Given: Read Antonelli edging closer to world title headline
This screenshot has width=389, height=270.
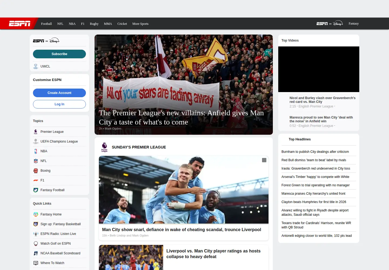Looking at the screenshot, I should pyautogui.click(x=317, y=236).
